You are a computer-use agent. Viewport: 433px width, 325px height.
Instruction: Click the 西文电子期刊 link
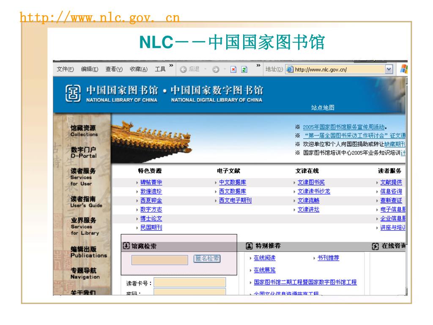235,200
